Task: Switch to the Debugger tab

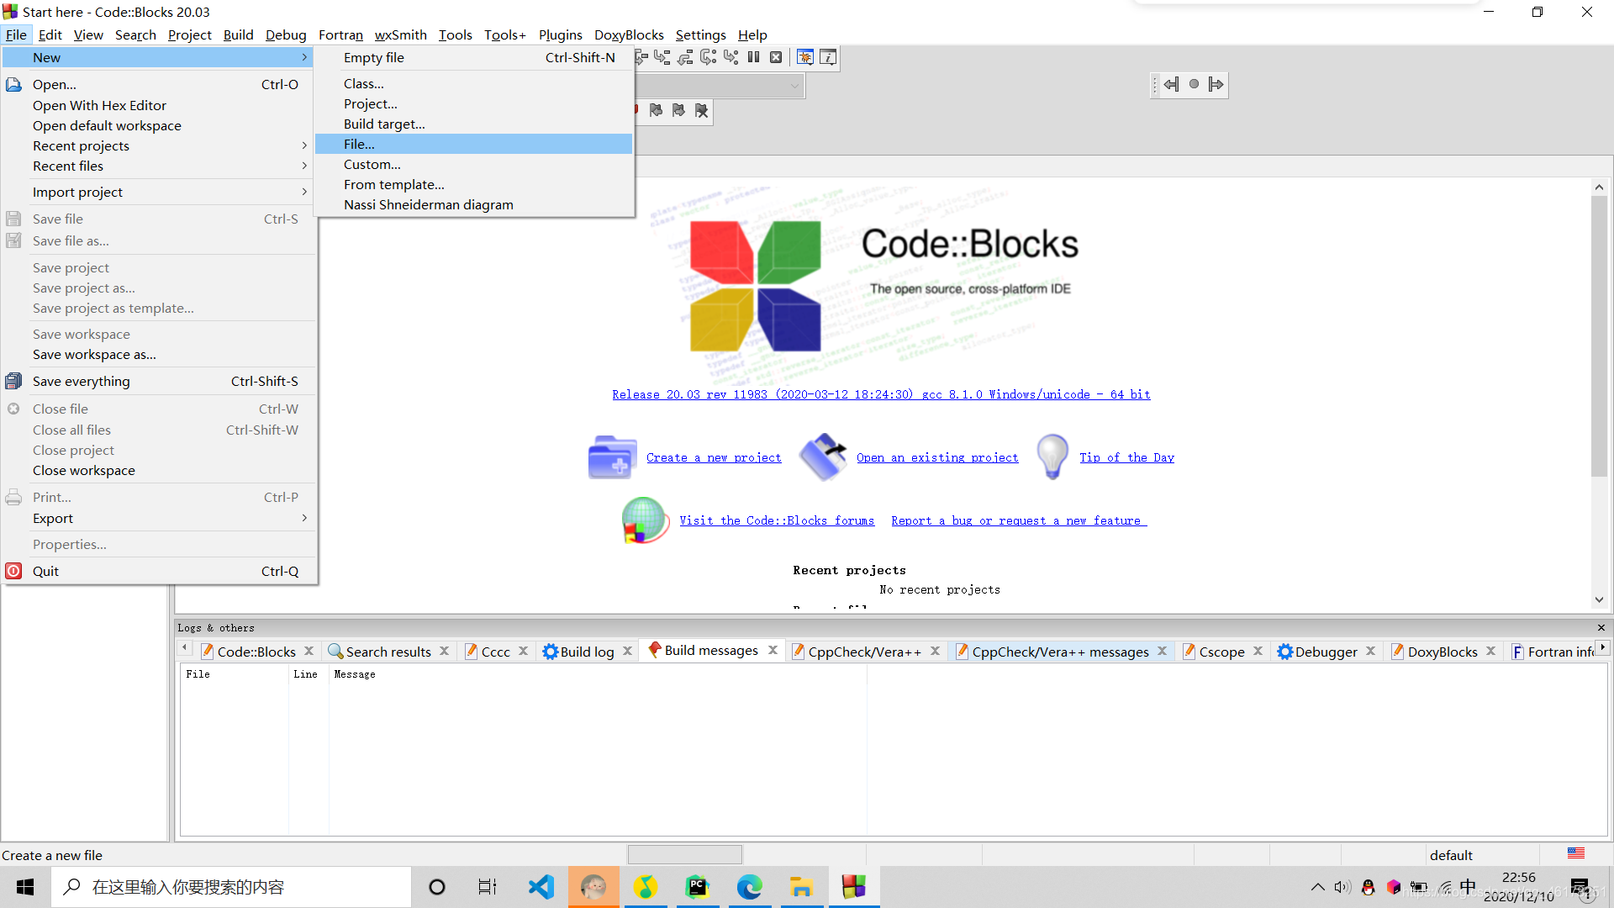Action: [1325, 652]
